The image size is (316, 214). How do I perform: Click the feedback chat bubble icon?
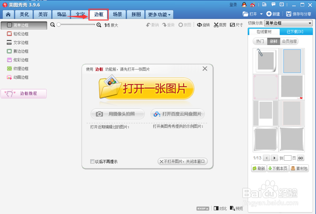(273, 4)
